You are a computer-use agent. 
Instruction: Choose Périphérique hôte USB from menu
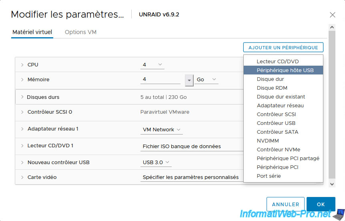click(x=285, y=70)
